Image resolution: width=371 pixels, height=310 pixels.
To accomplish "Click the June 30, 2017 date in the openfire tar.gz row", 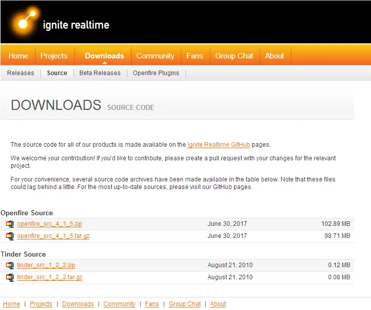I will pos(227,236).
